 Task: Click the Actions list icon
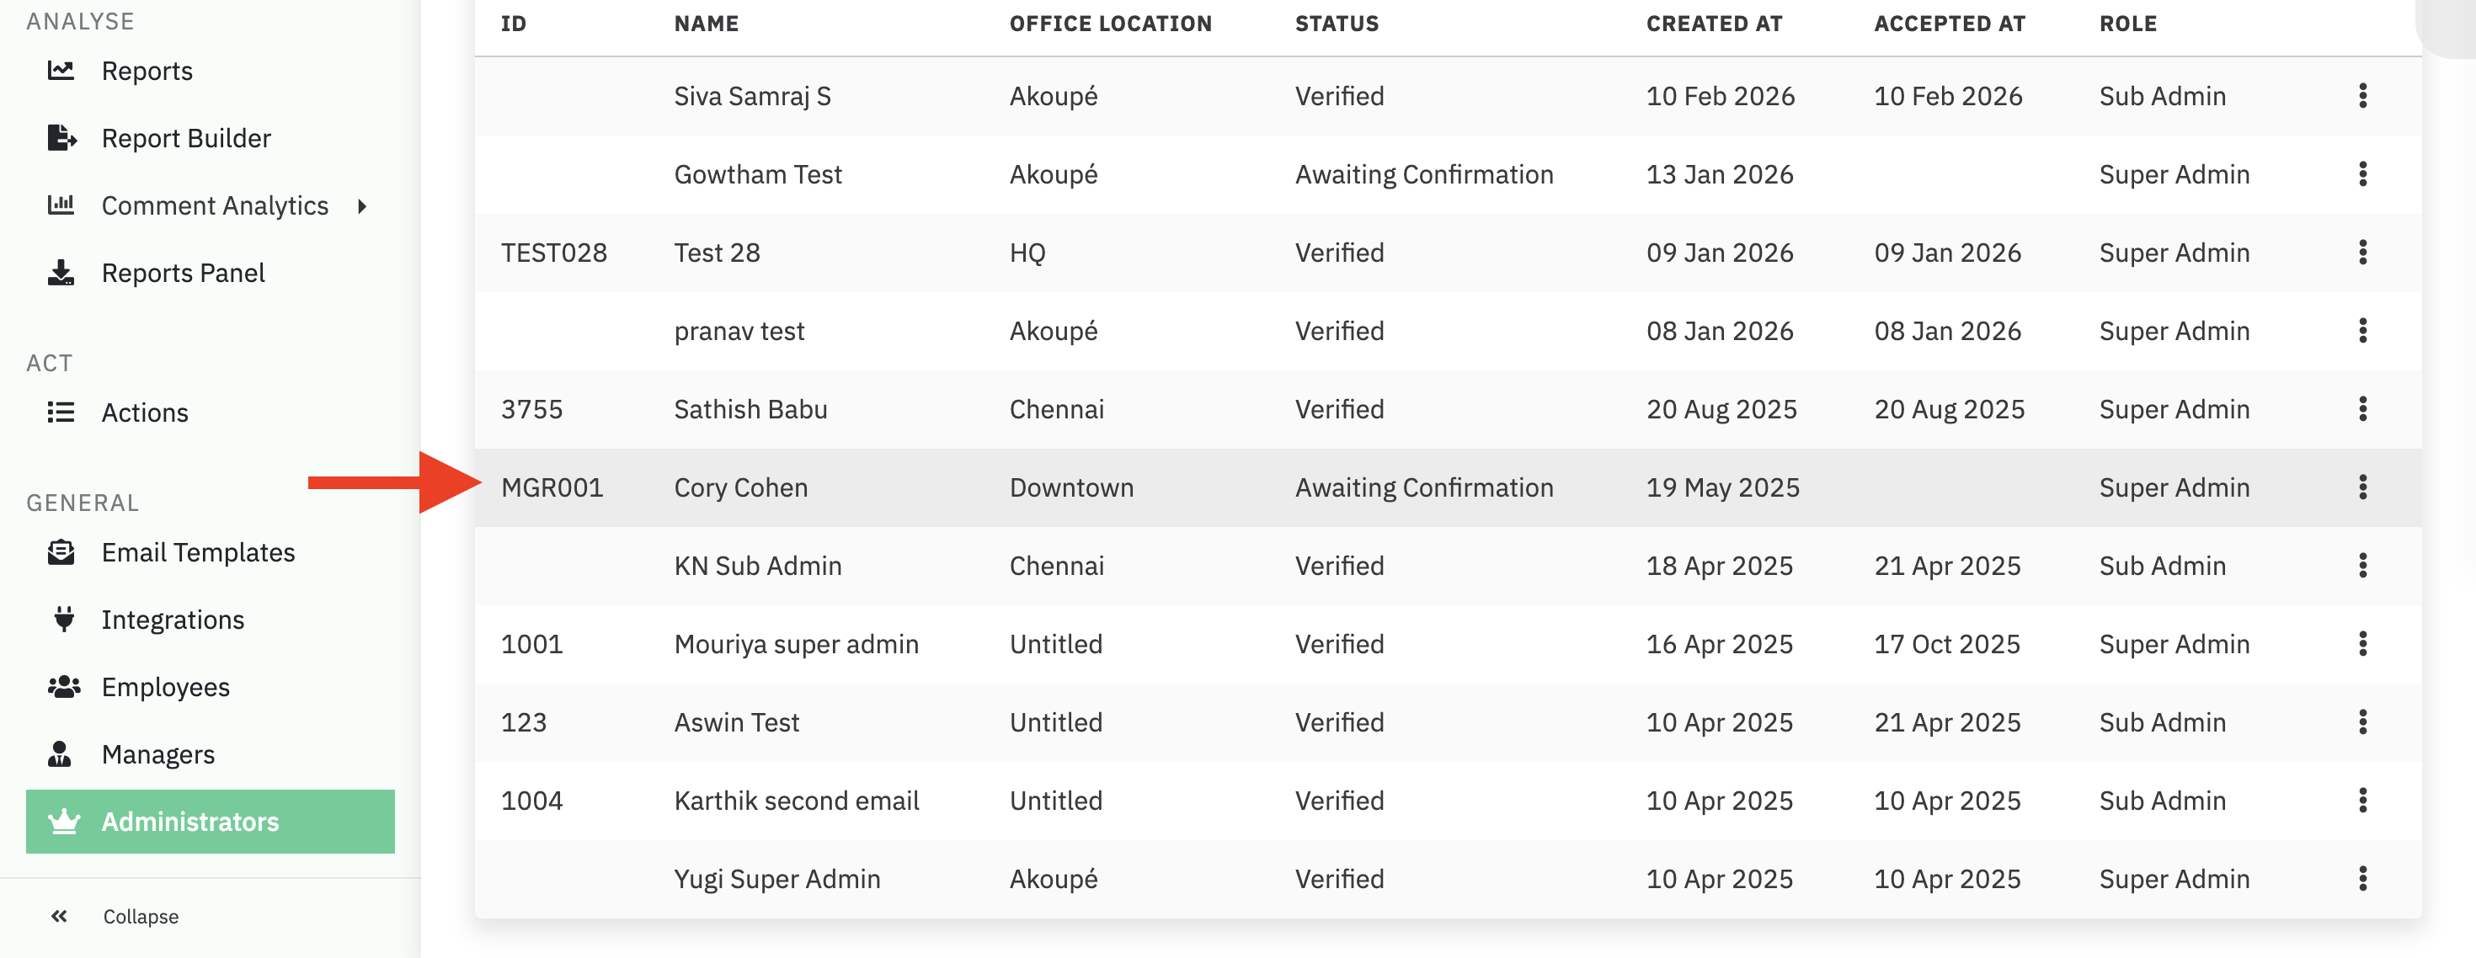61,412
